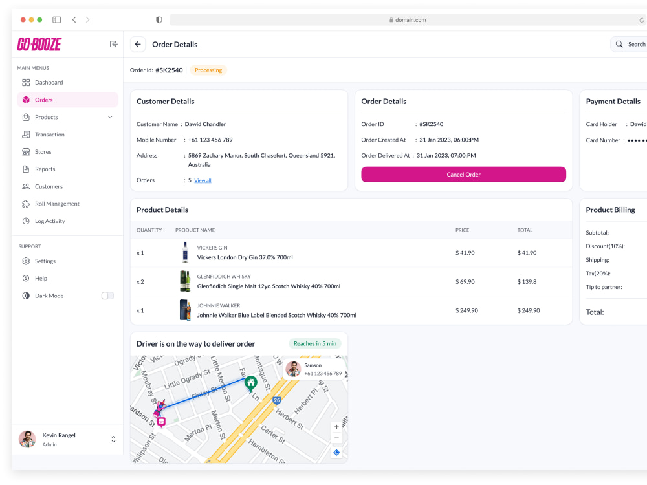
Task: Click the Glenfiddich whisky bottle thumbnail
Action: pos(185,281)
